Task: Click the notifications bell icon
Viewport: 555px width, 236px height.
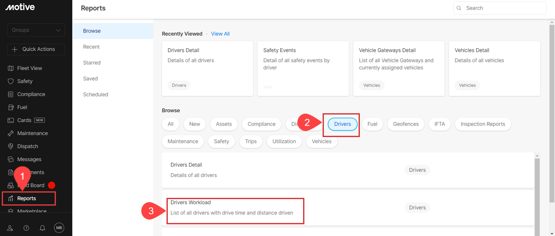Action: coord(42,228)
